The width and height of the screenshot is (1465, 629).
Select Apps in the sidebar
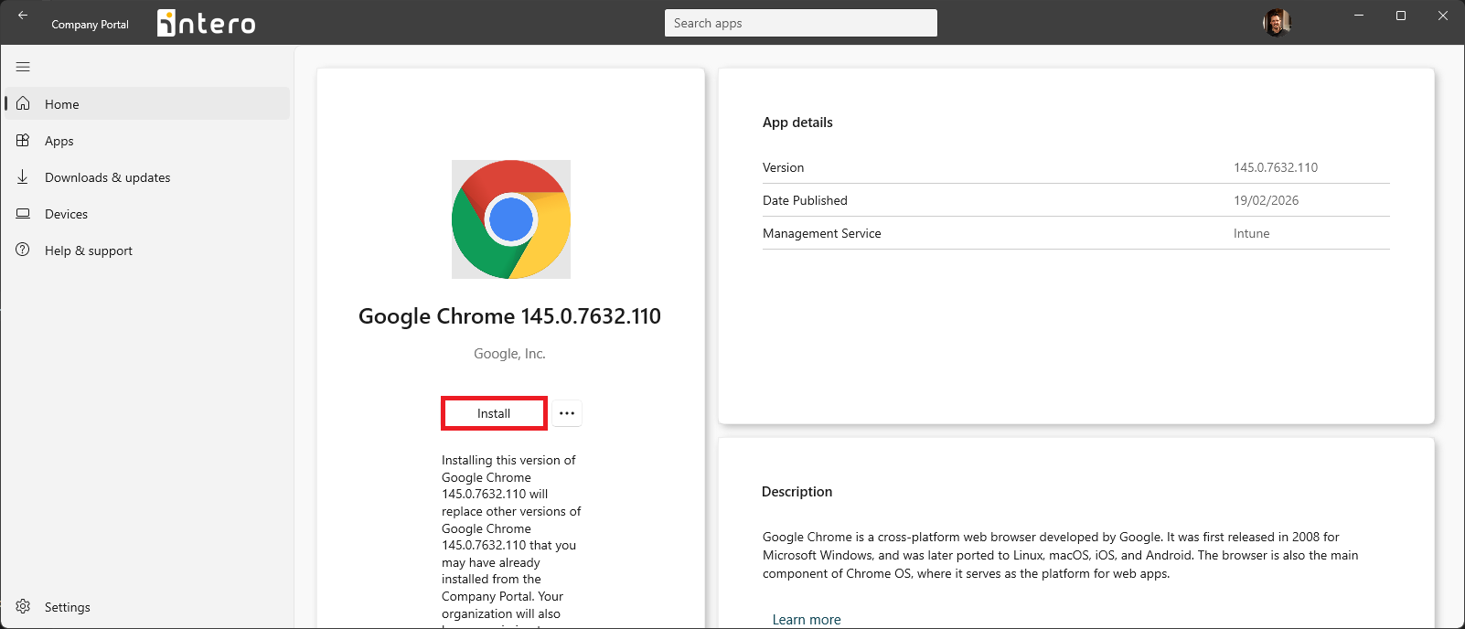pyautogui.click(x=59, y=141)
